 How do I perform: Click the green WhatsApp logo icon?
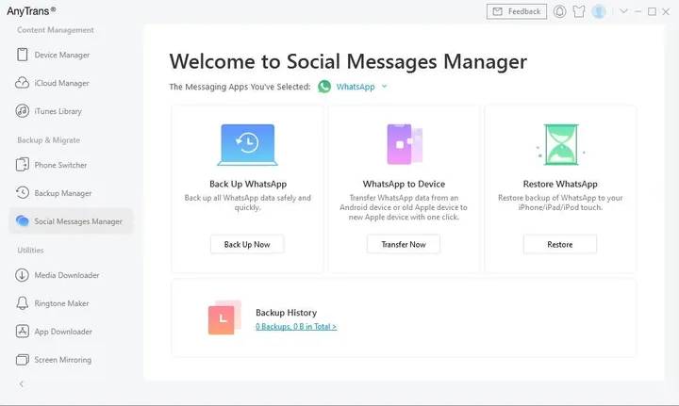pyautogui.click(x=324, y=87)
